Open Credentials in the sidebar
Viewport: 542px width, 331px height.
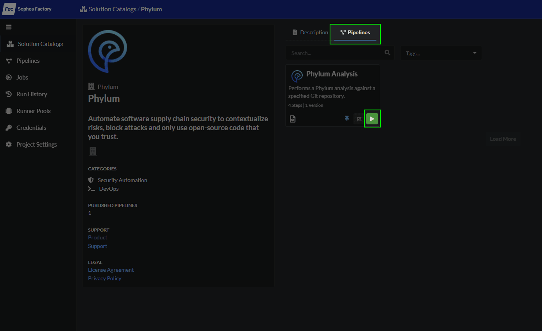(26, 128)
